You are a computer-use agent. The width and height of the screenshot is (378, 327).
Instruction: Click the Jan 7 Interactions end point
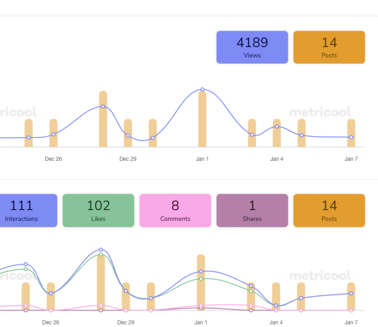click(x=351, y=293)
